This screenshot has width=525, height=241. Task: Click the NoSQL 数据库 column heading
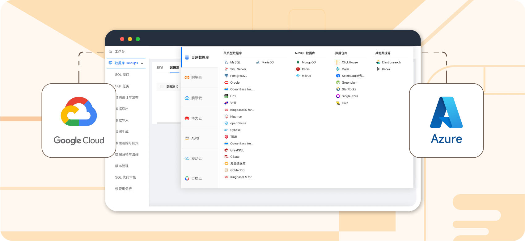(305, 53)
